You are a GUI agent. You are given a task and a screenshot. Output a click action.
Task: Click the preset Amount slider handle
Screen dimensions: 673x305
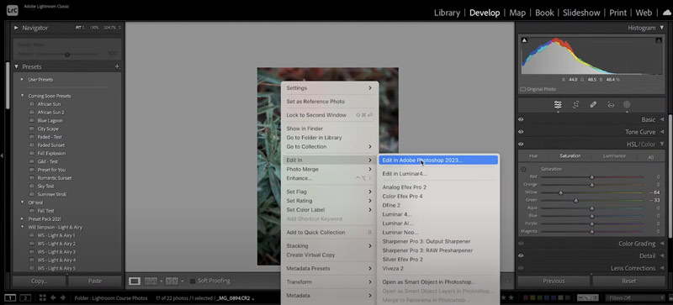coord(67,55)
